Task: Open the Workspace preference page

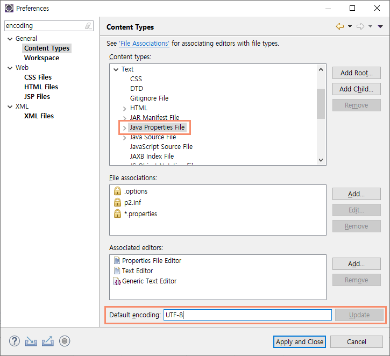Action: pos(42,58)
